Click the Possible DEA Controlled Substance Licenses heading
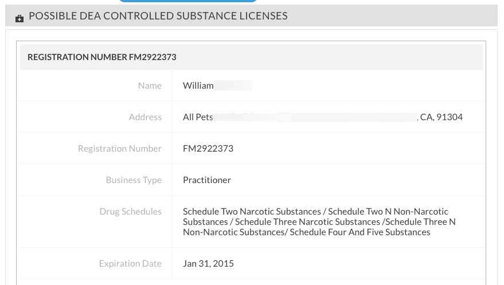The height and width of the screenshot is (285, 504). [158, 15]
